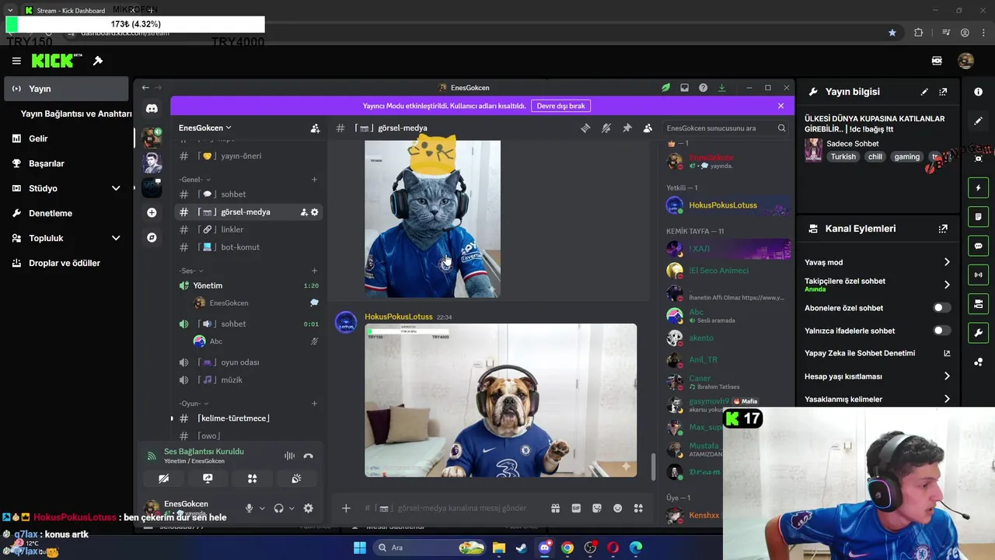995x560 pixels.
Task: Click Discord add a server plus icon
Action: point(152,212)
